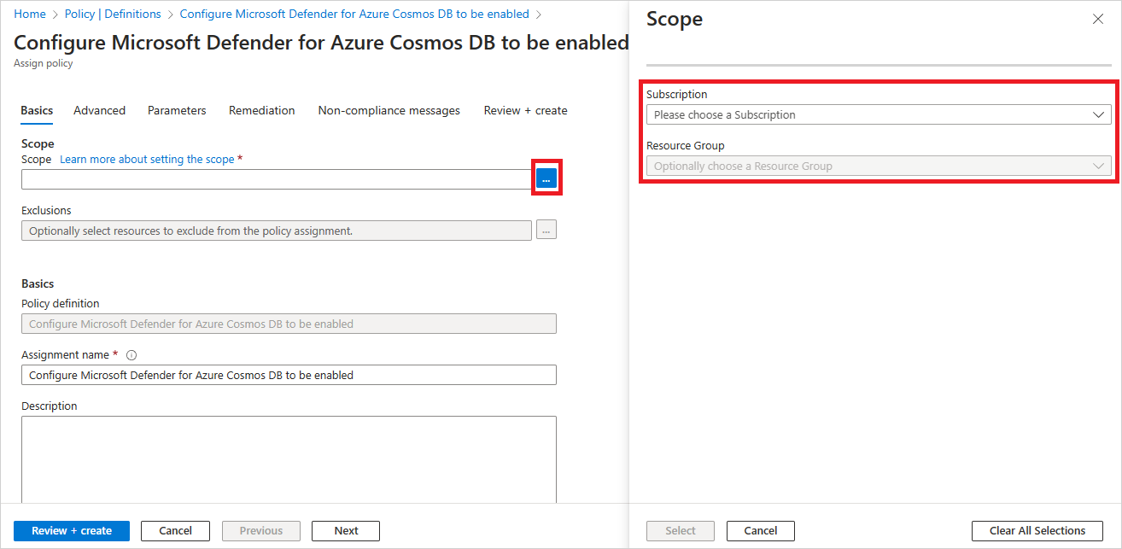Image resolution: width=1122 pixels, height=549 pixels.
Task: Open the Subscription dropdown
Action: pyautogui.click(x=878, y=114)
